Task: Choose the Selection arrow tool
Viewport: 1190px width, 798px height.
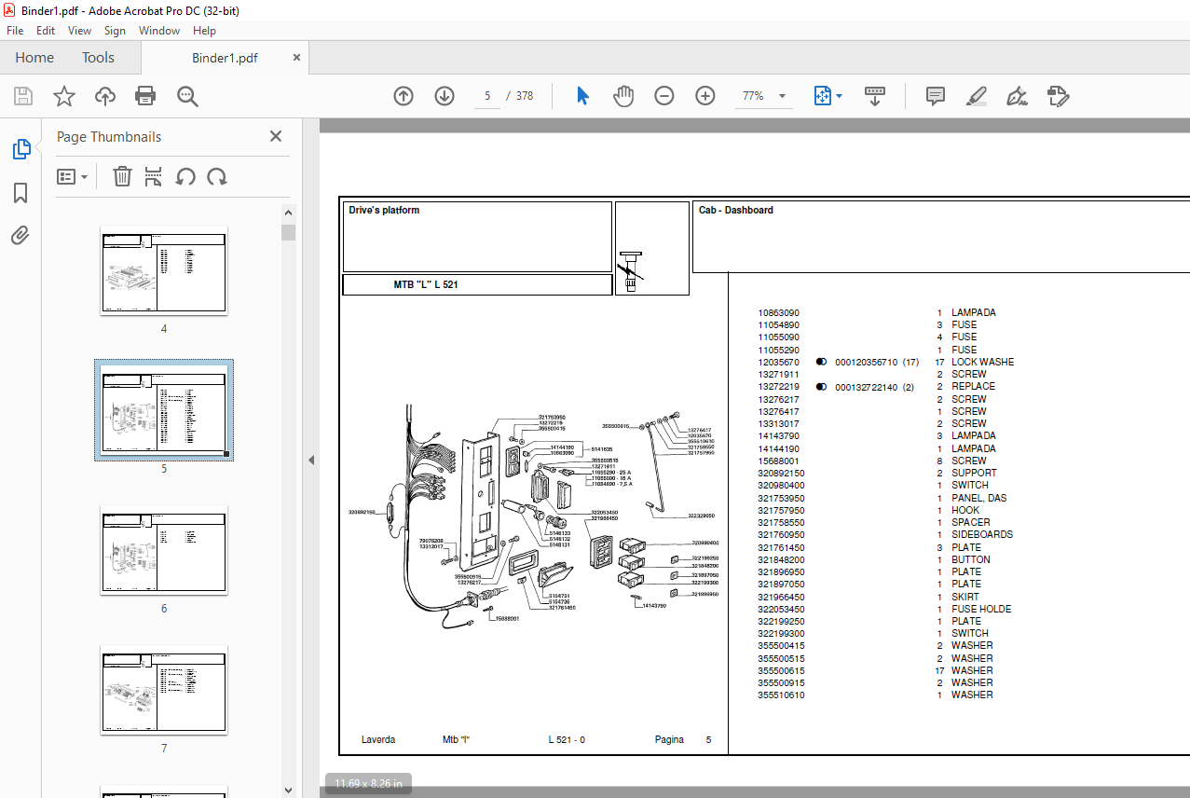Action: click(583, 96)
